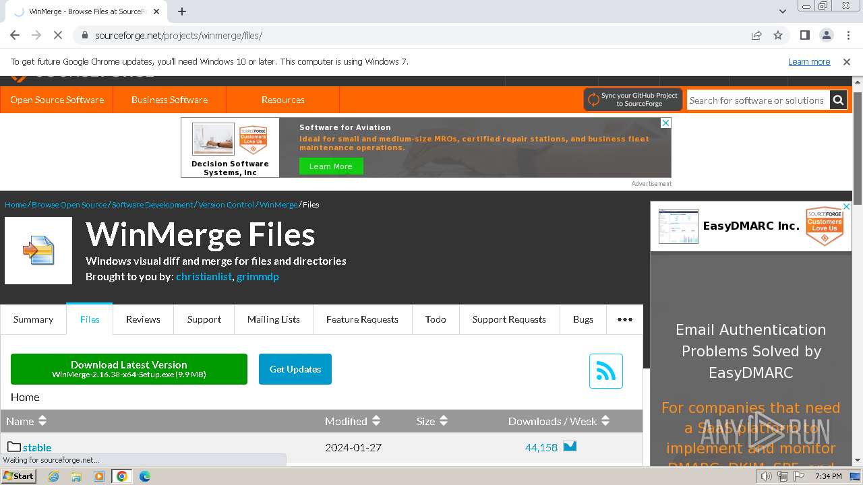
Task: Open the 44,158 downloads stats link
Action: pos(541,447)
